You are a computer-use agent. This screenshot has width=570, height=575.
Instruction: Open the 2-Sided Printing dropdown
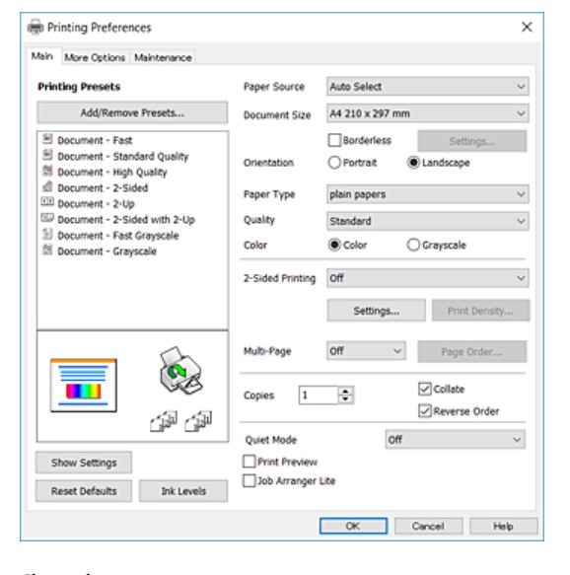[427, 278]
